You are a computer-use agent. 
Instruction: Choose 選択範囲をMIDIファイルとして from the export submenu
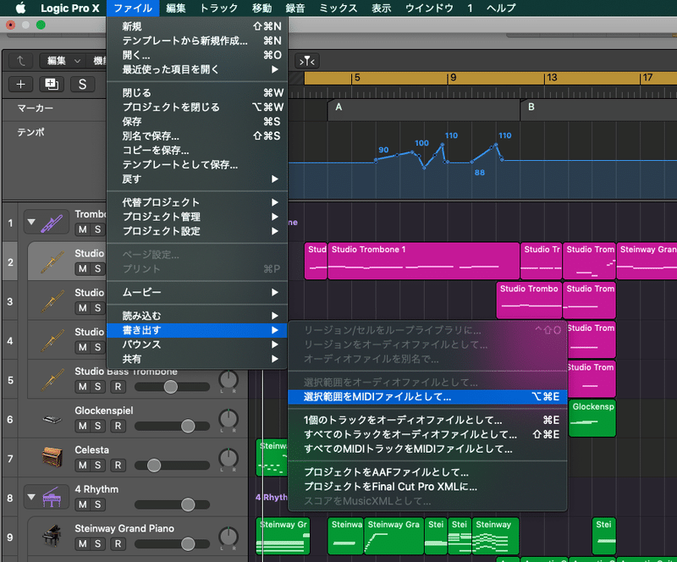point(379,396)
